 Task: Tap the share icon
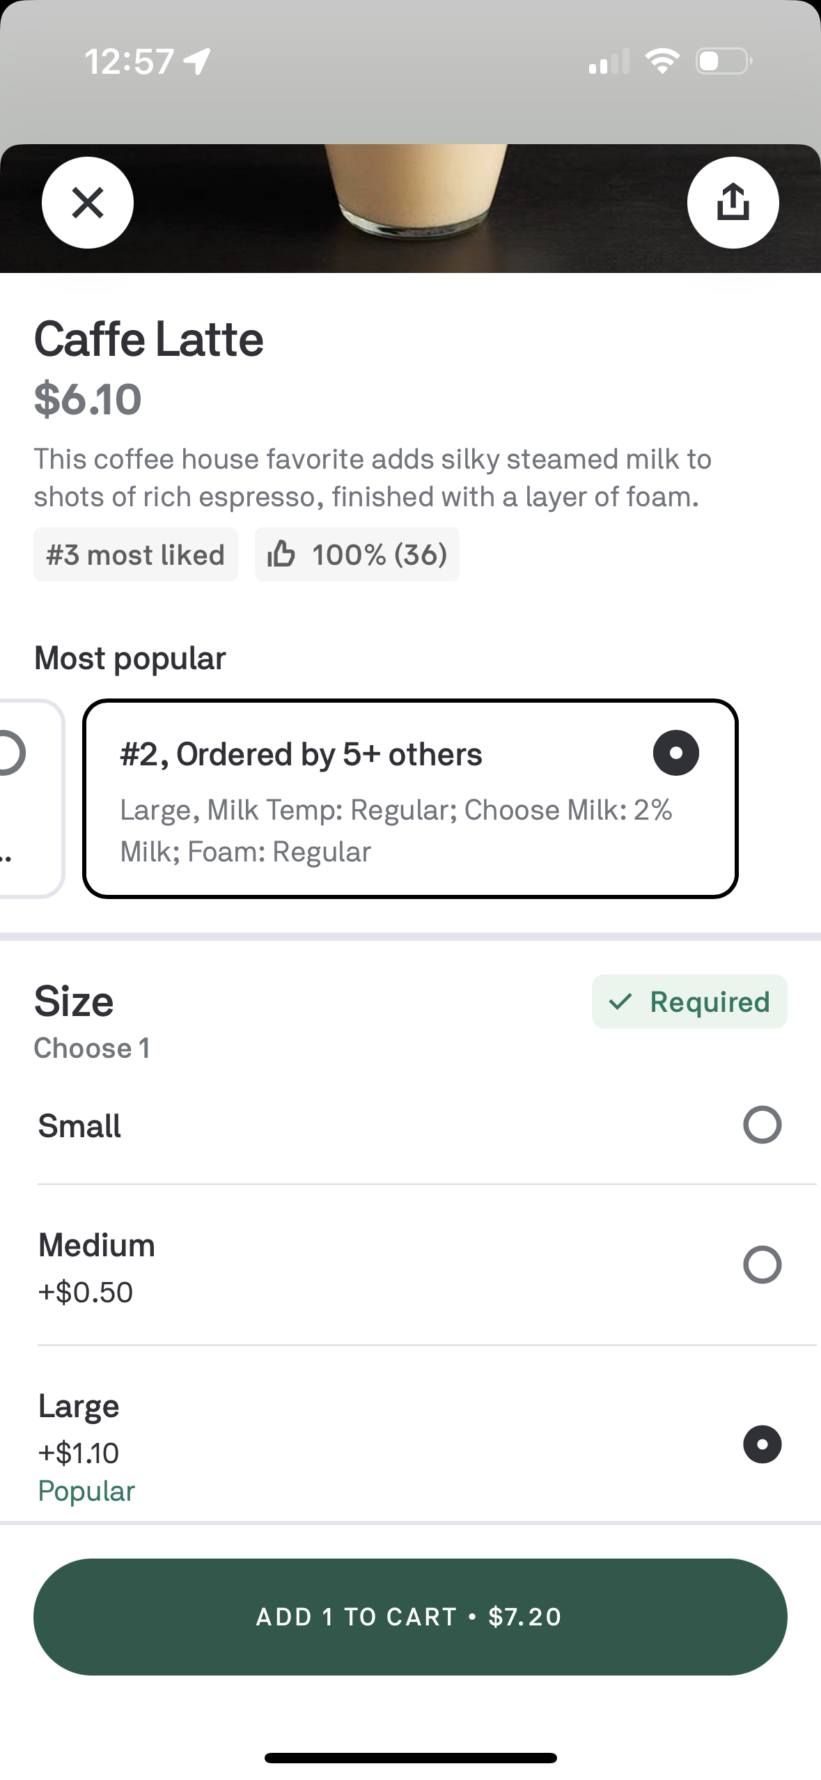coord(733,203)
